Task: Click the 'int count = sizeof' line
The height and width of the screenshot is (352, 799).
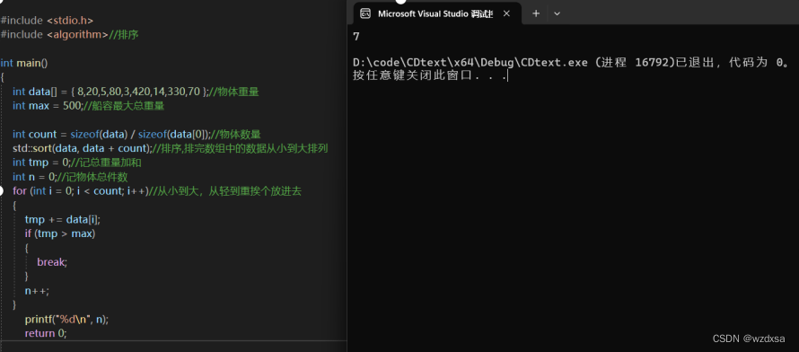Action: coord(136,135)
